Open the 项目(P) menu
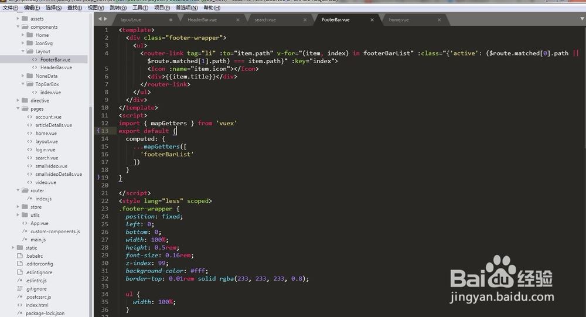Viewport: 586px width, 317px height. coord(162,8)
